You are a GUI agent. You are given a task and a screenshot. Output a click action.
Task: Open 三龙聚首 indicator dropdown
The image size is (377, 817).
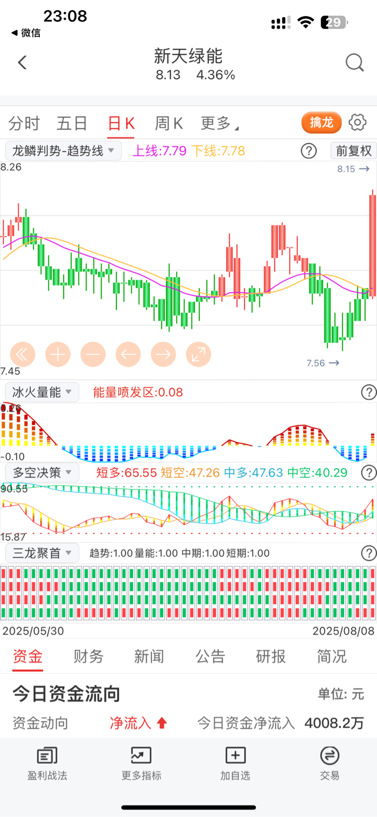coord(42,553)
